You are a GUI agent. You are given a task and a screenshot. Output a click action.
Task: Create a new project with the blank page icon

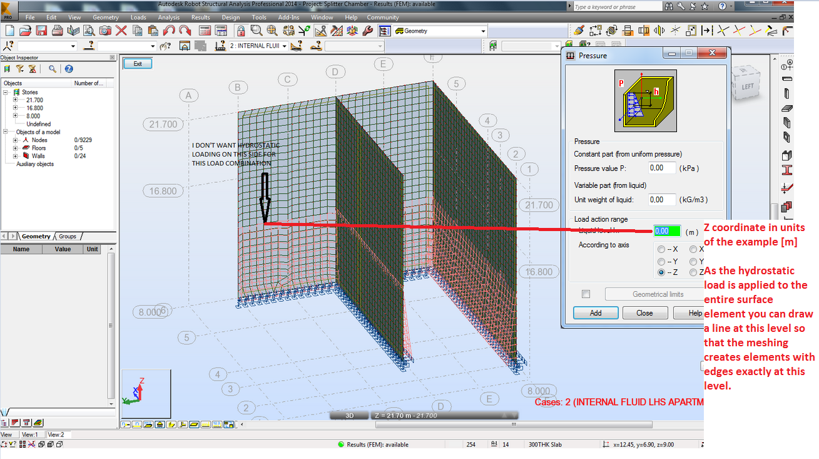click(9, 31)
